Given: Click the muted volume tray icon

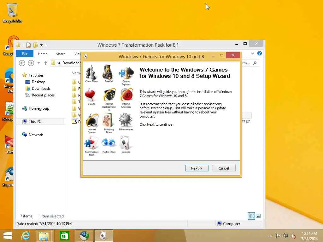Looking at the screenshot, I should 293,236.
